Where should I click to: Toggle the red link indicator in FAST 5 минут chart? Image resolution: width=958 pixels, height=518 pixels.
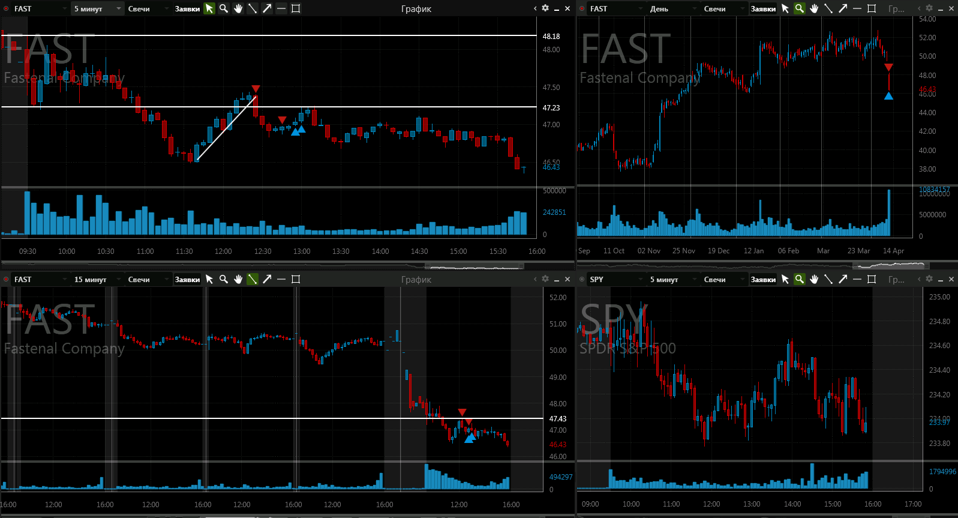click(x=6, y=8)
